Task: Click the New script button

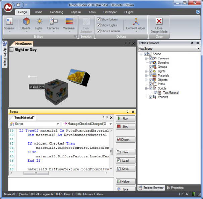Action: (125, 152)
